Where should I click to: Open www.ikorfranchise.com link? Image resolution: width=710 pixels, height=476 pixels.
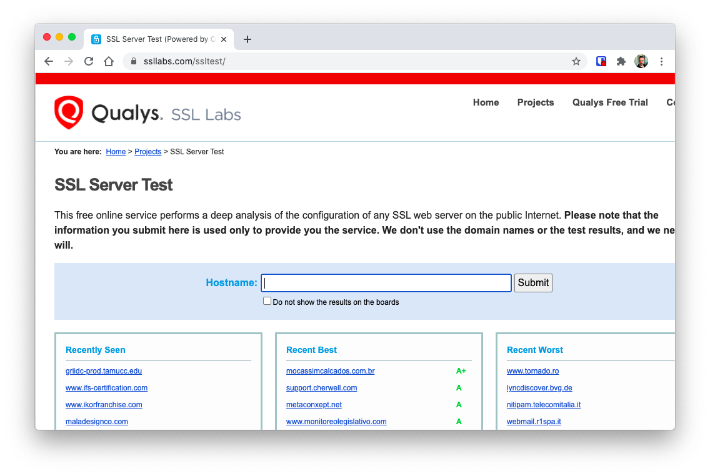[x=104, y=405]
